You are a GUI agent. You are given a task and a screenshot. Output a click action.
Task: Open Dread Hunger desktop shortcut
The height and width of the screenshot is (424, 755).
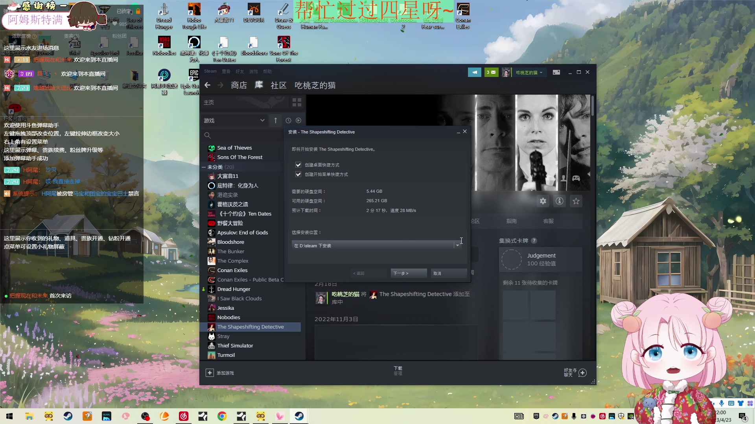pos(164,16)
